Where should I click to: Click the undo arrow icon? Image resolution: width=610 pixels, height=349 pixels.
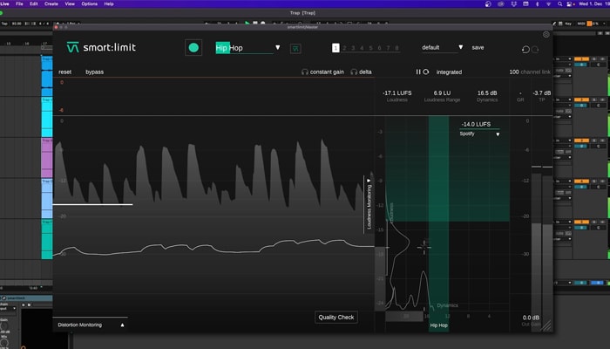(525, 50)
